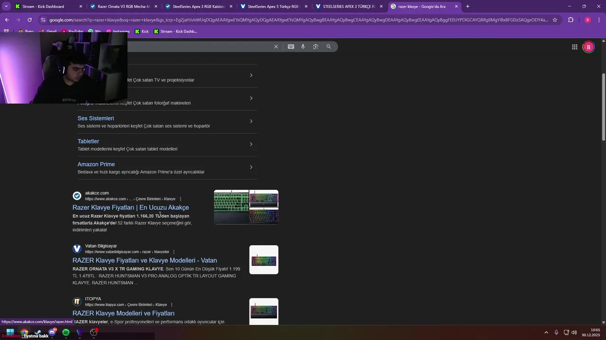
Task: Expand the Ses Sistemleri row arrow
Action: (251, 121)
